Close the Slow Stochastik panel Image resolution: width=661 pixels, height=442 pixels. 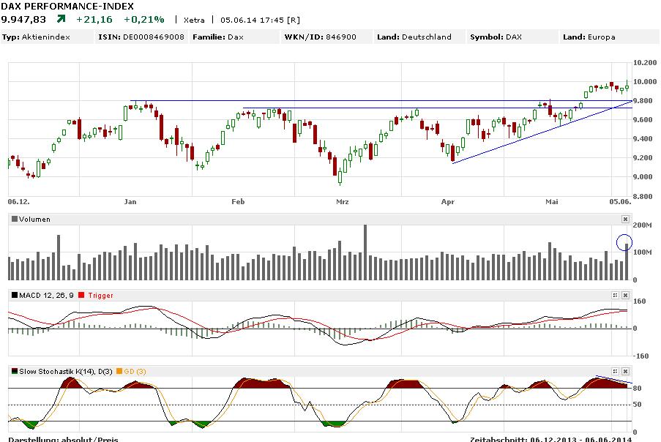(x=625, y=371)
